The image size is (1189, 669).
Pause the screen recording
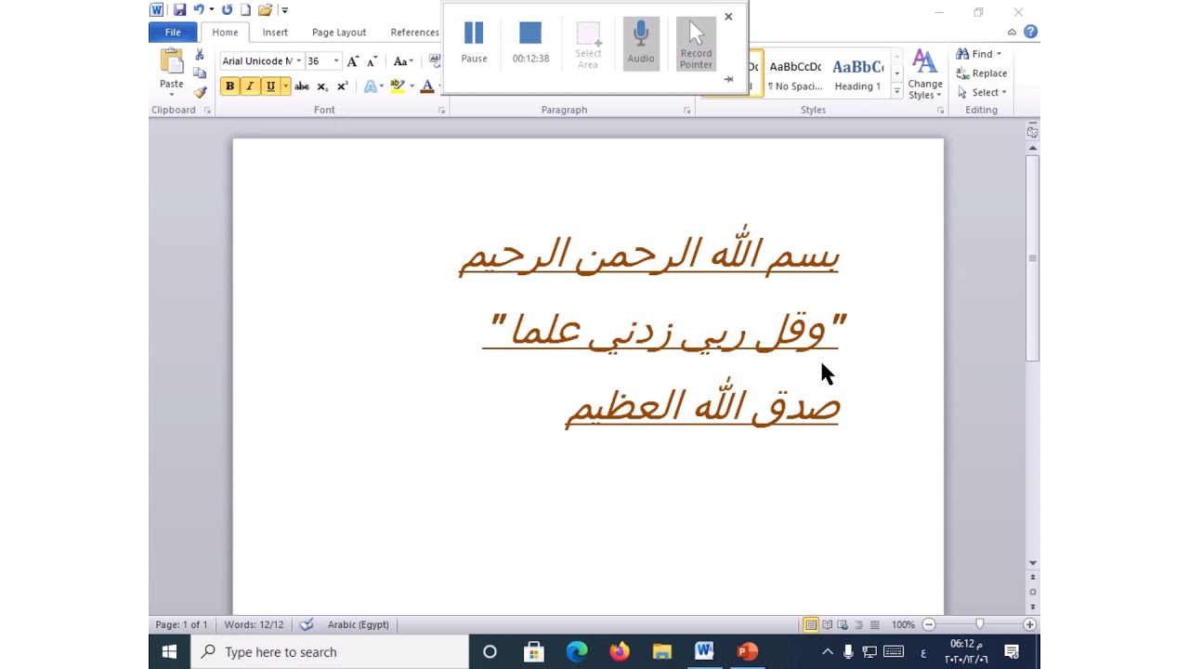coord(474,43)
